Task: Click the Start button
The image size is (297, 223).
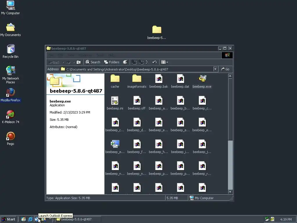Action: tap(9, 219)
